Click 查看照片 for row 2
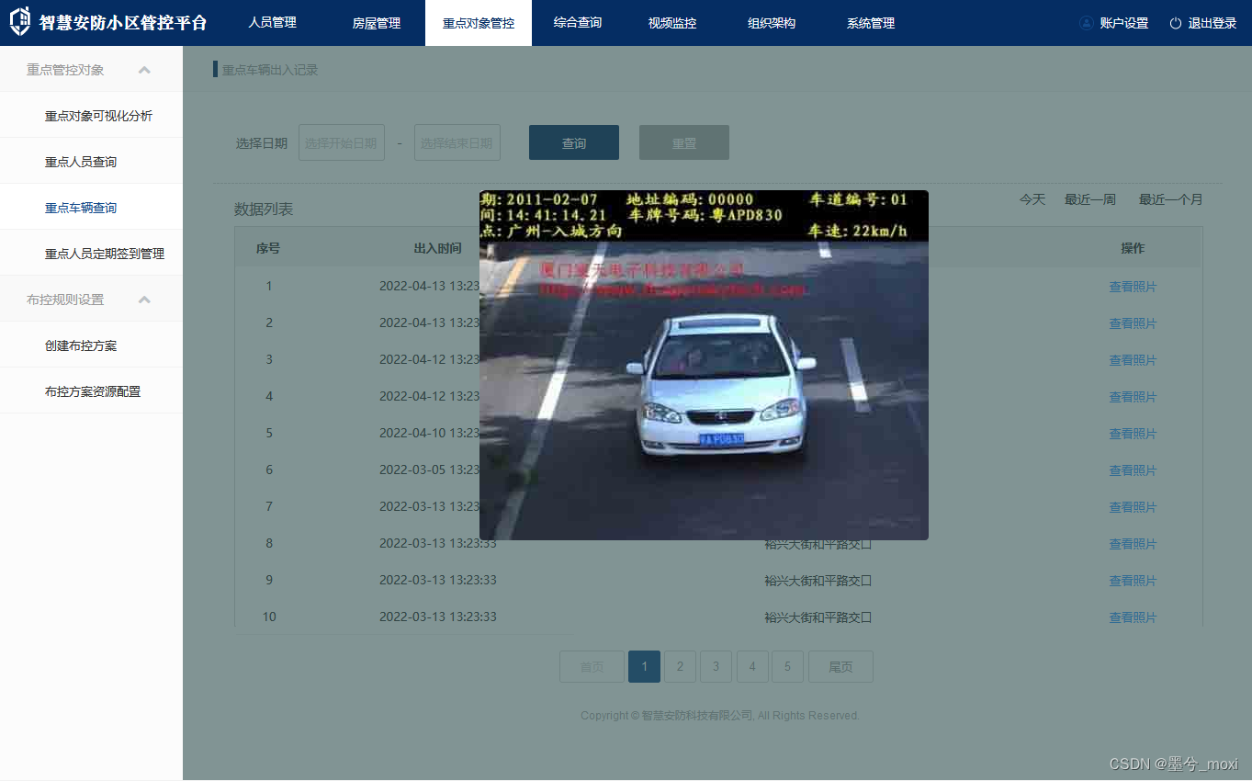Screen dimensions: 1252x781 coord(1133,323)
